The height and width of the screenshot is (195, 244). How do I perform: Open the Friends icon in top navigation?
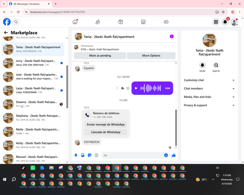coord(98,22)
